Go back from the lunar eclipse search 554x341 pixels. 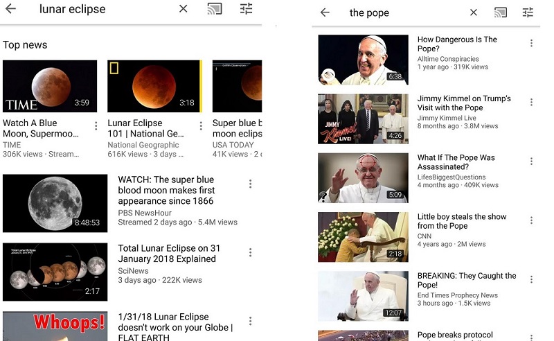11,8
